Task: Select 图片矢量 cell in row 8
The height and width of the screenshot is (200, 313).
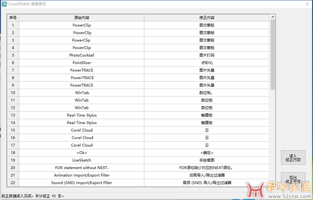Action: (207, 78)
